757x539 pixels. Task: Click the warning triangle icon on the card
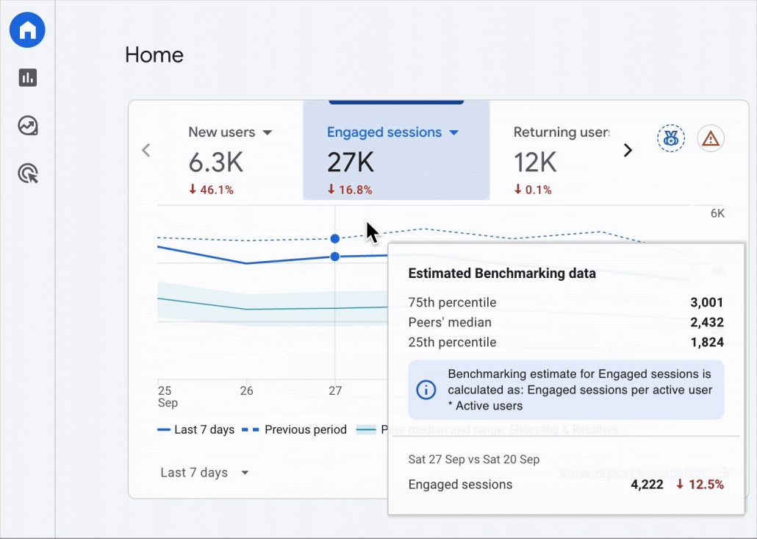click(710, 138)
